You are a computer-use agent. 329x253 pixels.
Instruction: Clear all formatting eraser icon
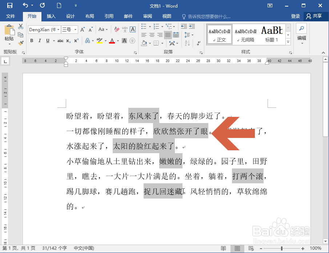117,29
